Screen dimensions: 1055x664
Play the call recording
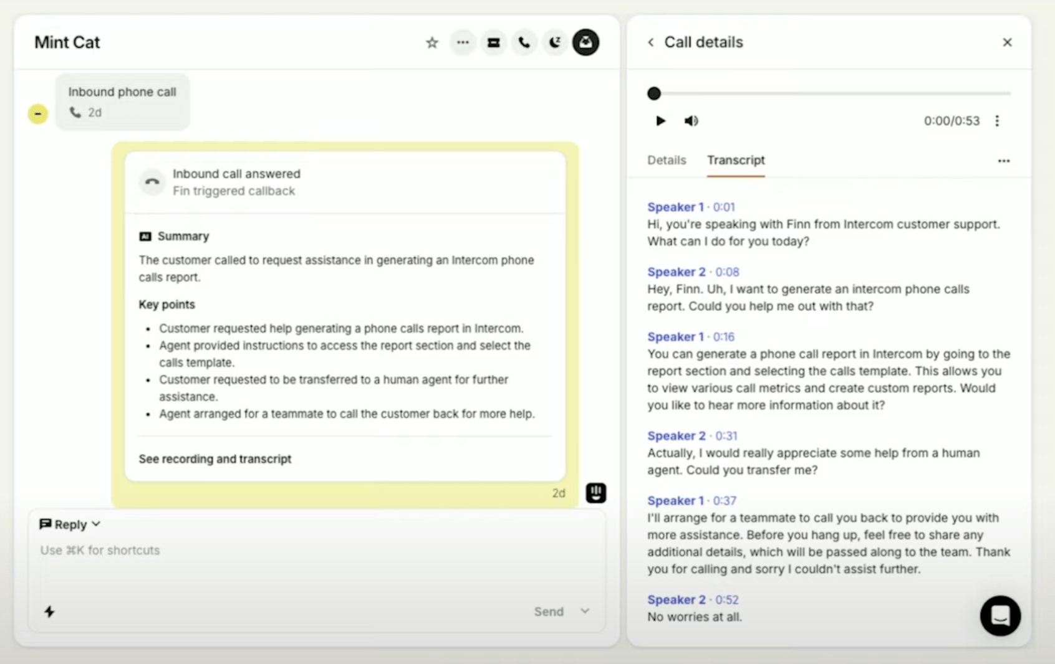coord(660,121)
